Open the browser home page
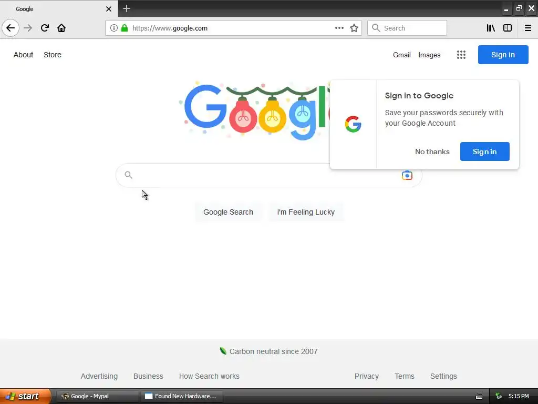Screen dimensions: 538x404 [61, 28]
